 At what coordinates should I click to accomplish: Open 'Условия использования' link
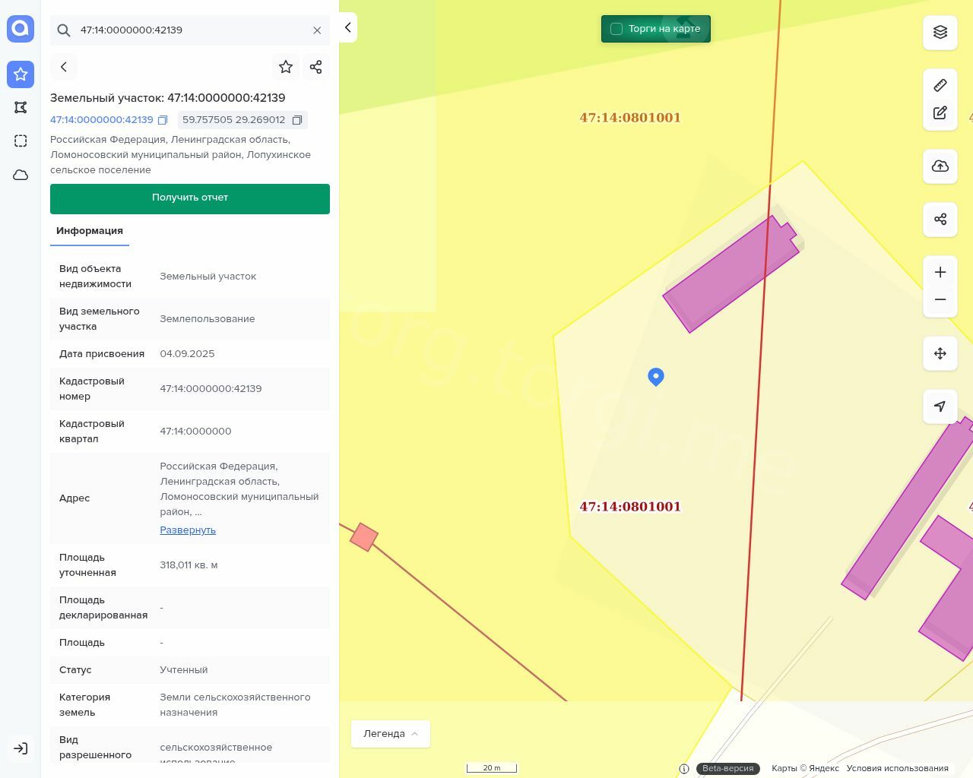click(x=897, y=768)
